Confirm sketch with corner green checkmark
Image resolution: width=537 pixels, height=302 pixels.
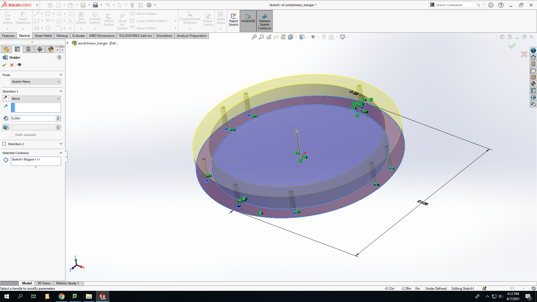click(512, 46)
